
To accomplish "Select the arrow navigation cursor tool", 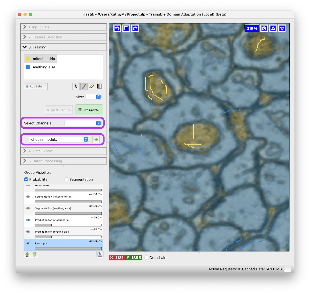I will [x=76, y=86].
